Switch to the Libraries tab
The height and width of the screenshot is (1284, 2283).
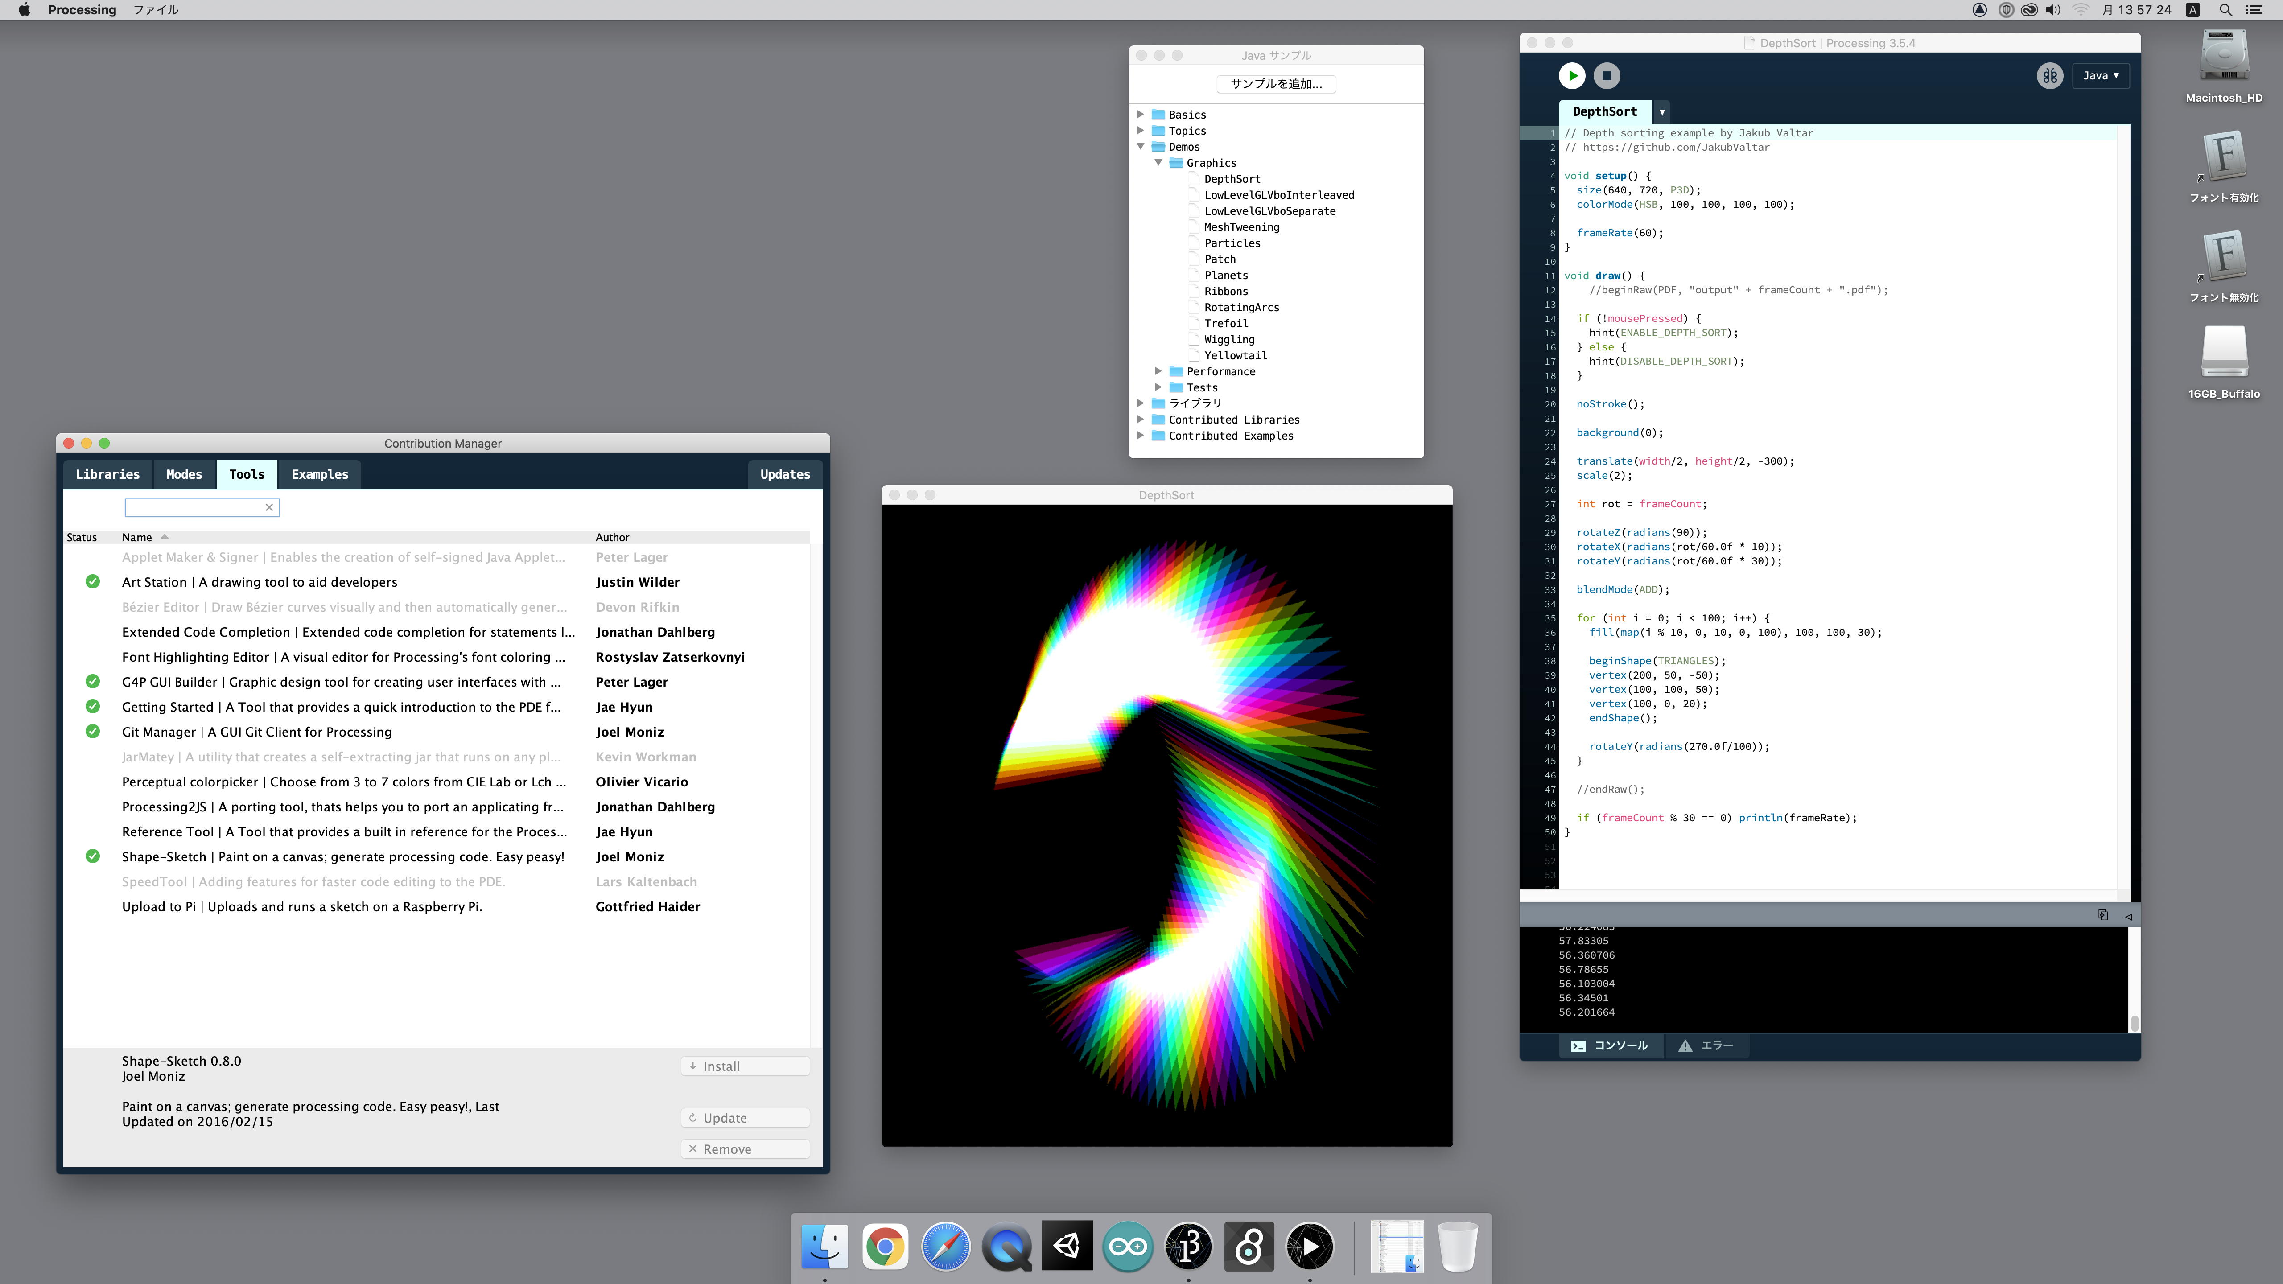(x=107, y=475)
